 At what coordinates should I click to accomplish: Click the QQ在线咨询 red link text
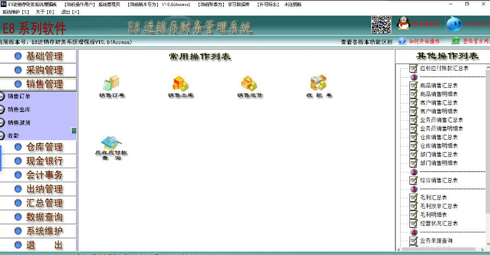425,24
